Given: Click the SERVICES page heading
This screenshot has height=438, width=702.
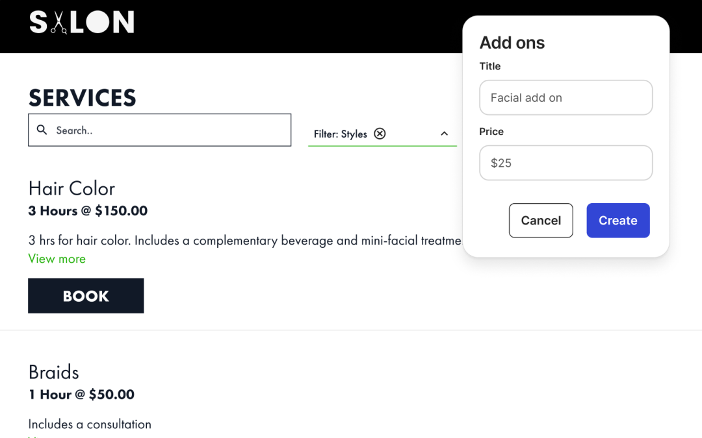Looking at the screenshot, I should (83, 98).
